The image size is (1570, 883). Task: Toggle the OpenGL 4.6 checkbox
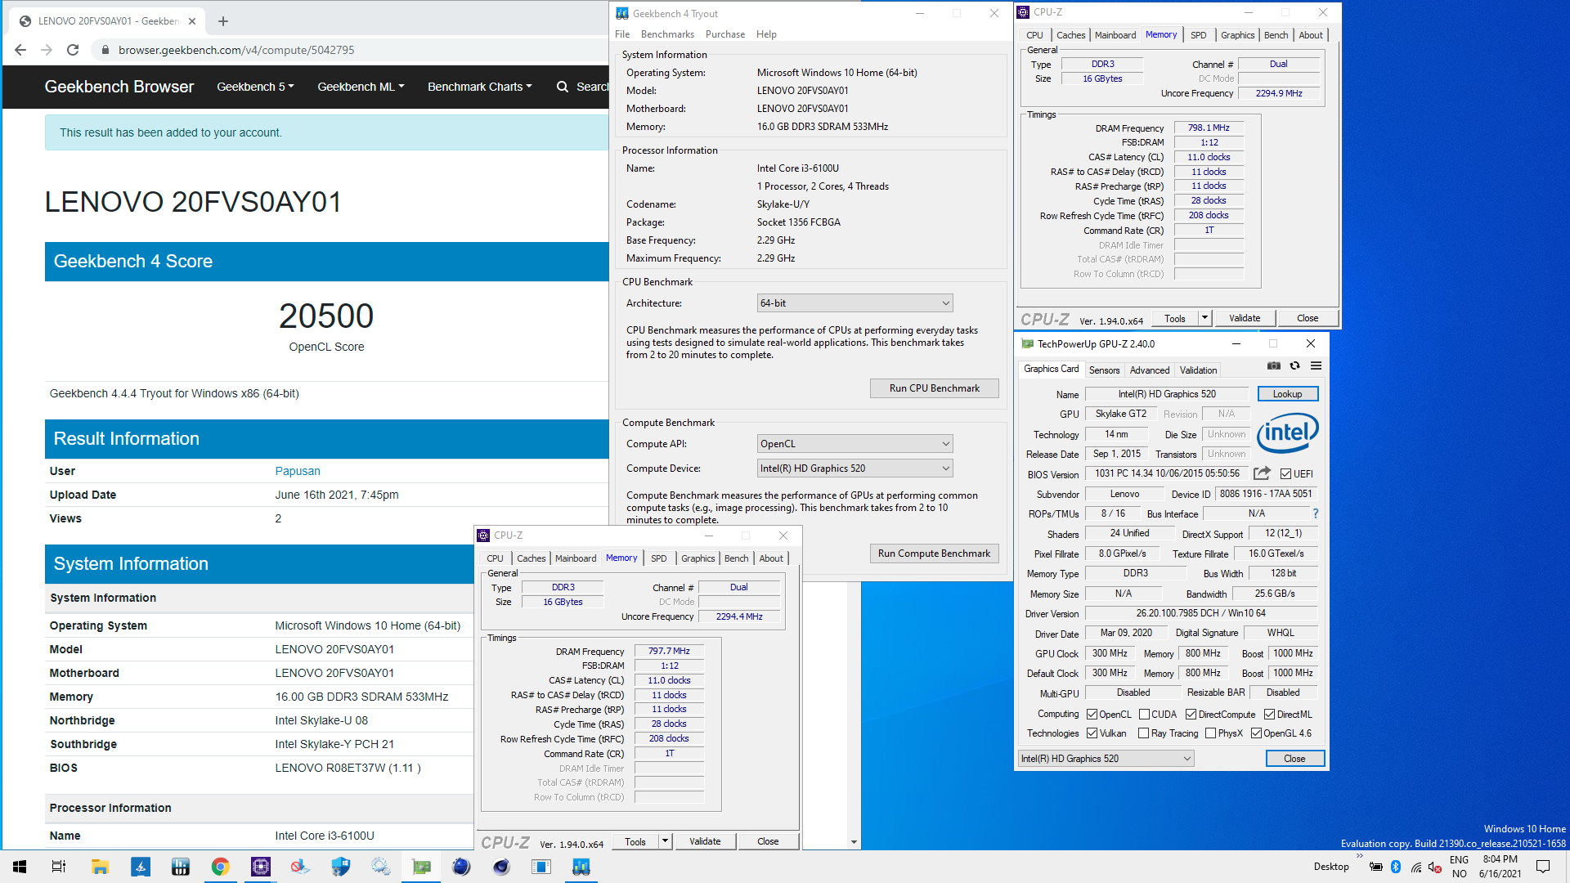coord(1257,733)
